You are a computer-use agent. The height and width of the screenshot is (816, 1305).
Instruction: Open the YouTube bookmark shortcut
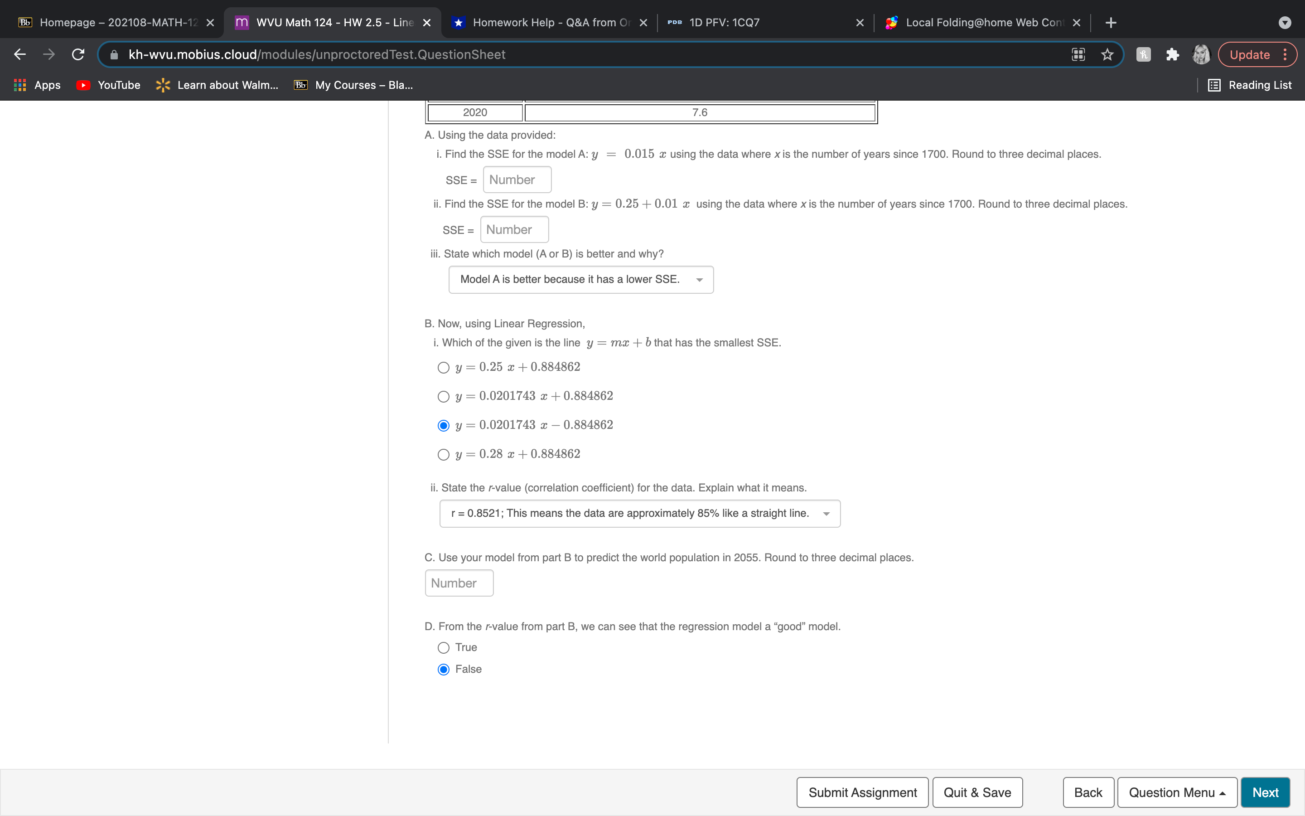click(x=107, y=85)
